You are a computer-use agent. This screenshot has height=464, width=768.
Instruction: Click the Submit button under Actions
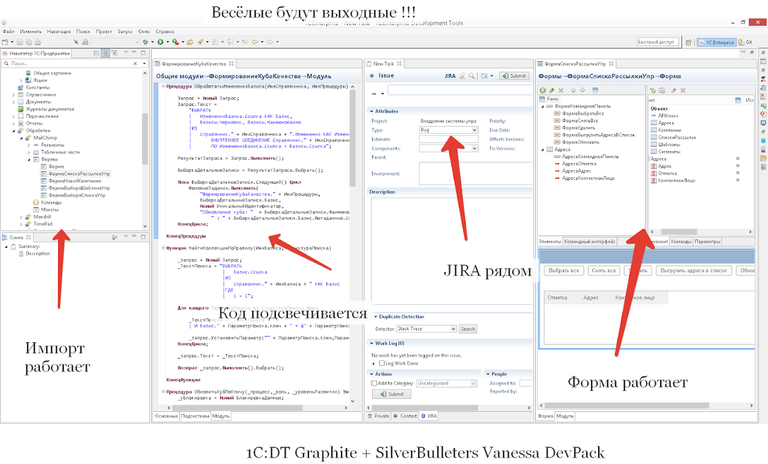click(392, 394)
